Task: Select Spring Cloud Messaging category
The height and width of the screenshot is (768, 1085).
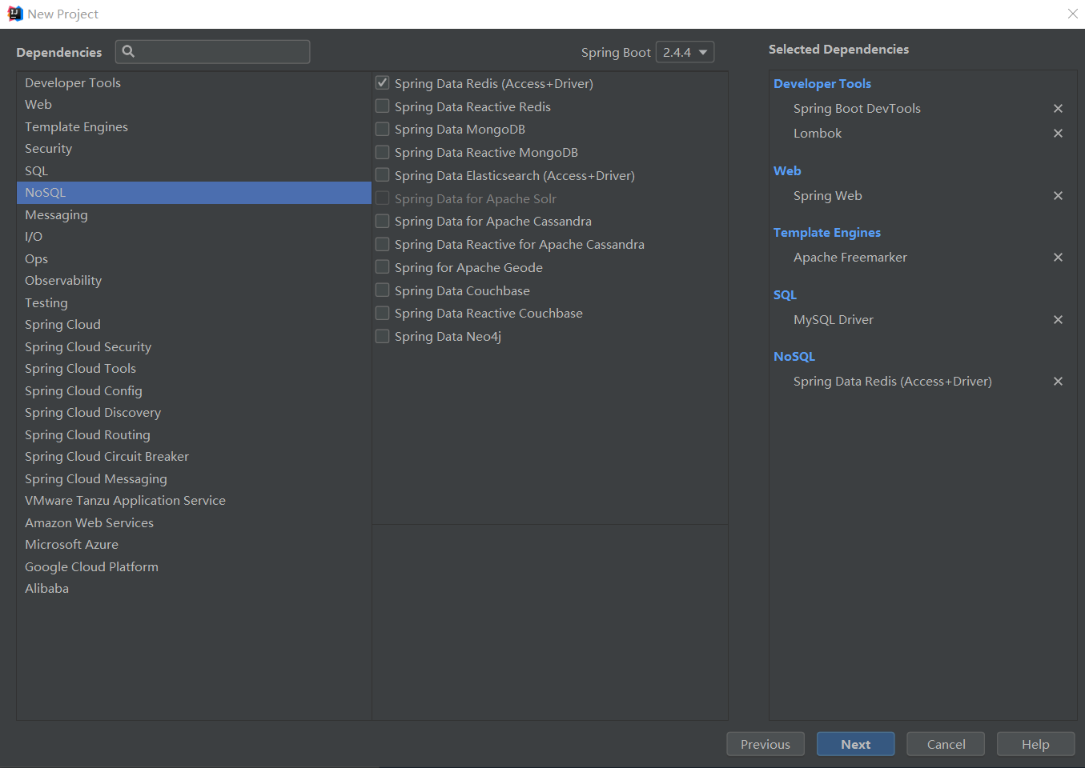Action: pyautogui.click(x=194, y=478)
